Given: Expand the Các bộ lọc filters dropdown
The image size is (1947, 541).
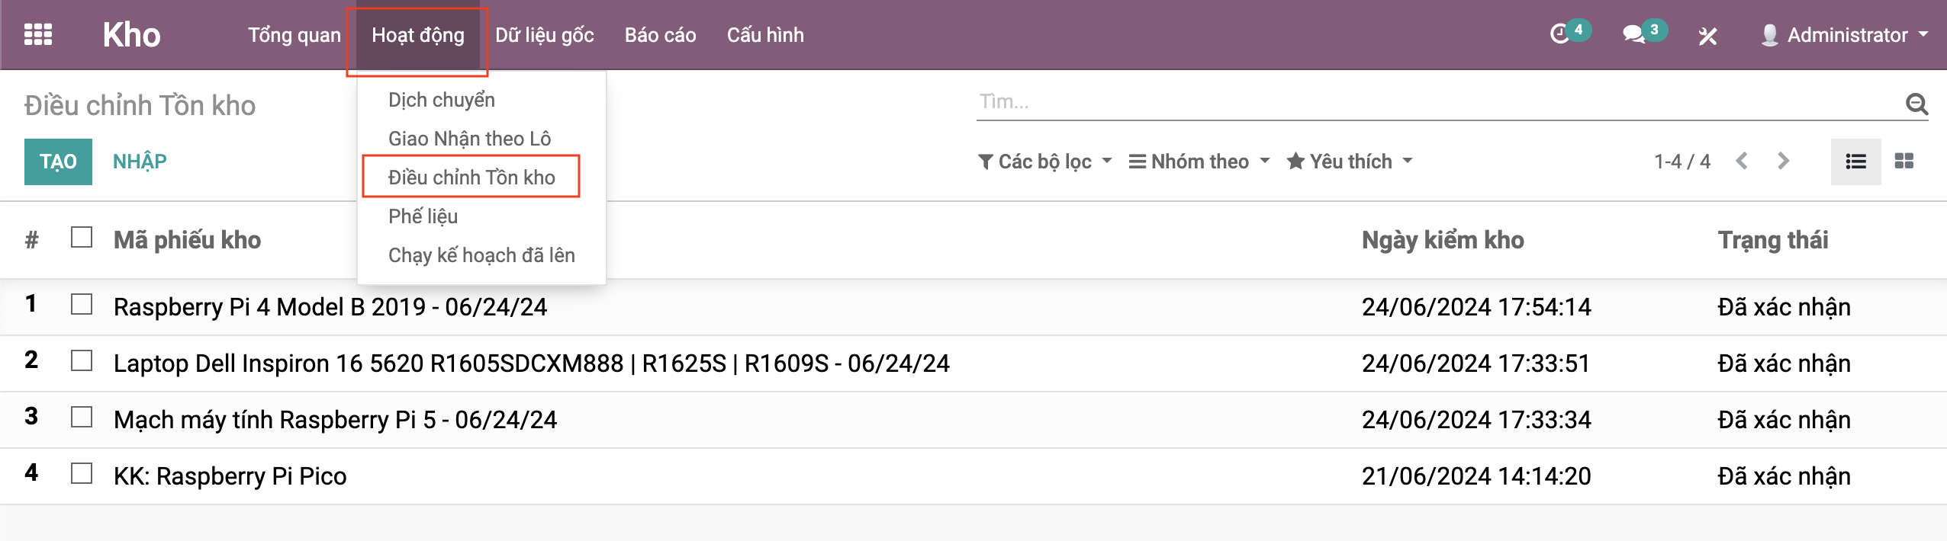Looking at the screenshot, I should (1044, 162).
